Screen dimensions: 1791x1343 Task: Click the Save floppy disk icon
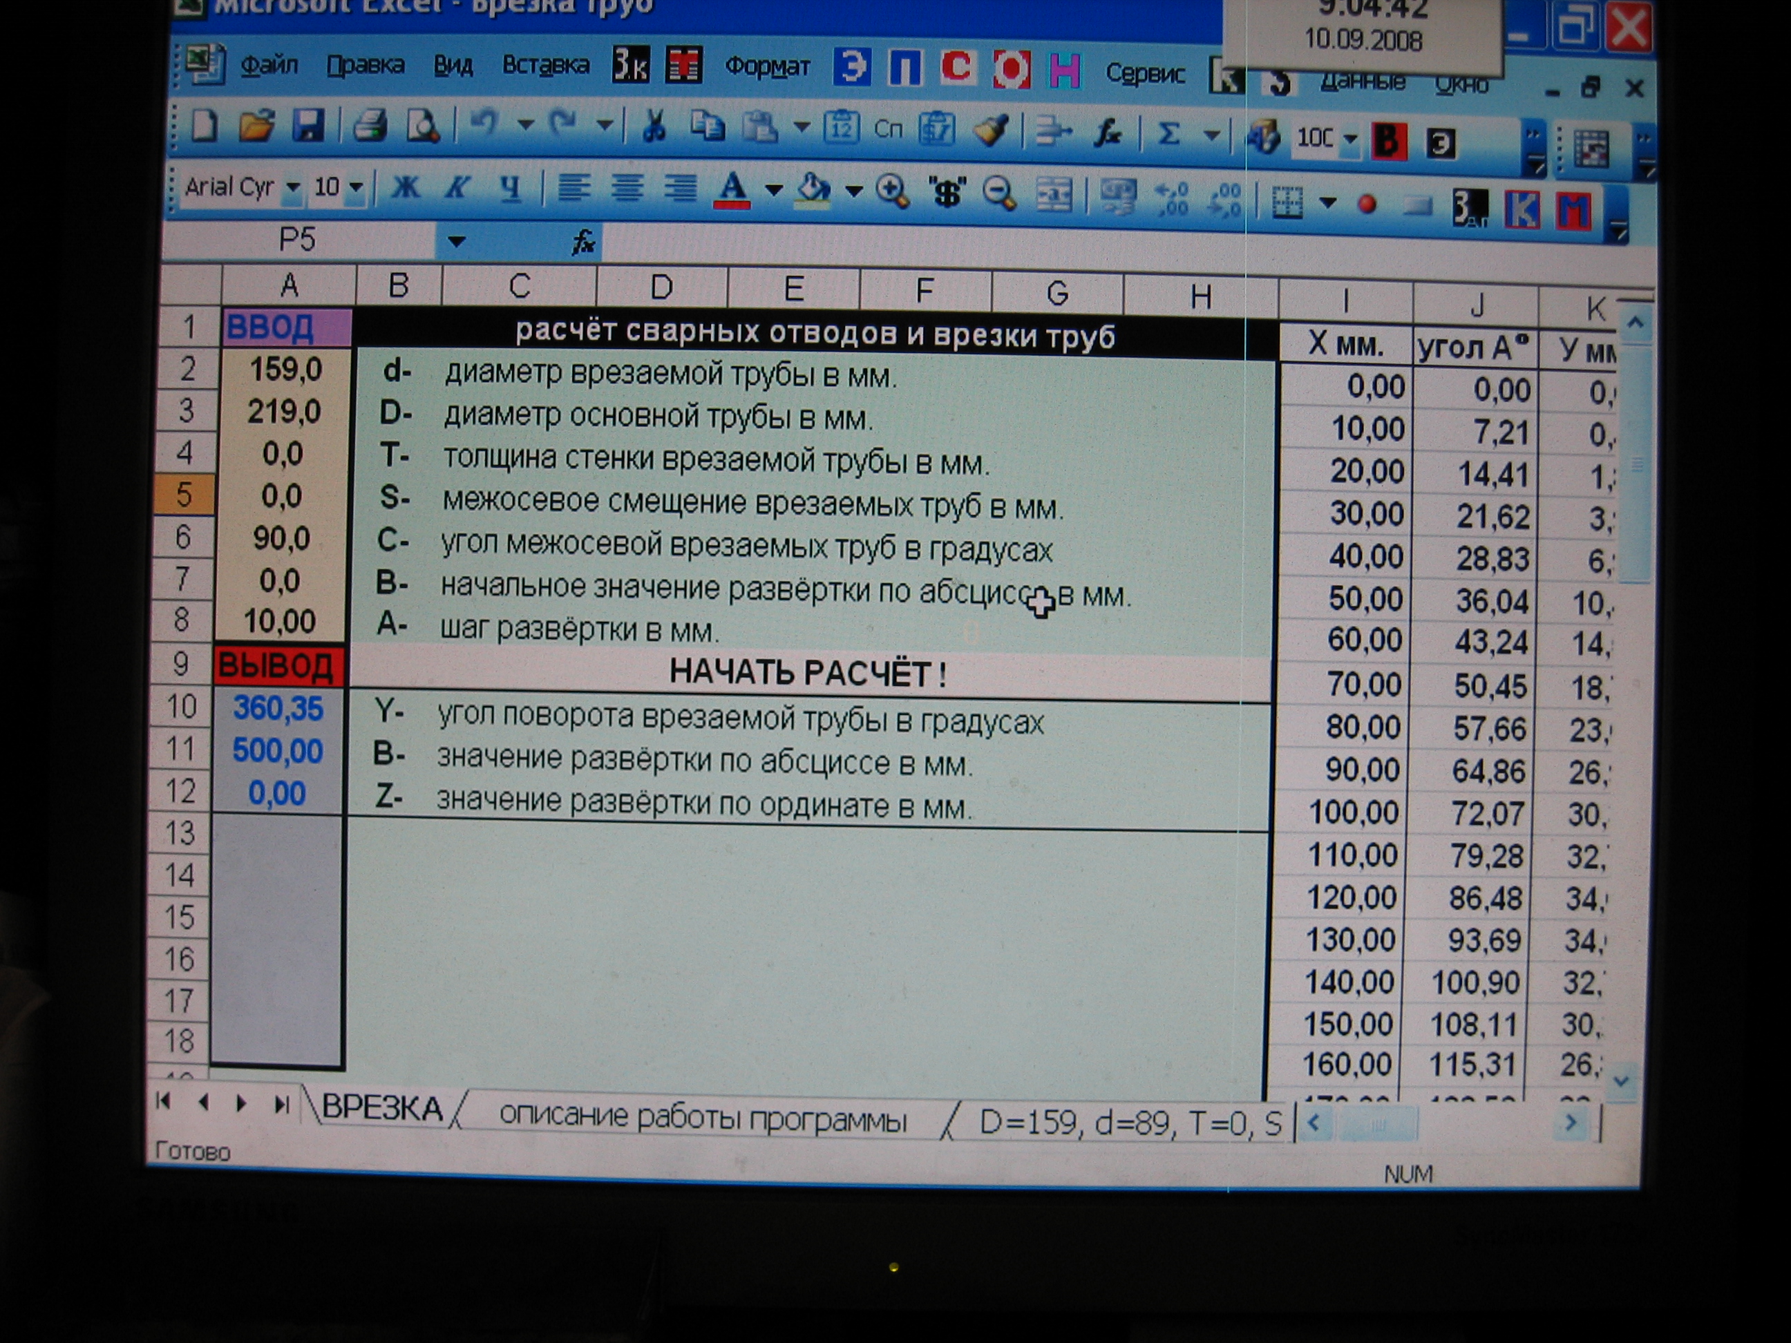pyautogui.click(x=308, y=126)
